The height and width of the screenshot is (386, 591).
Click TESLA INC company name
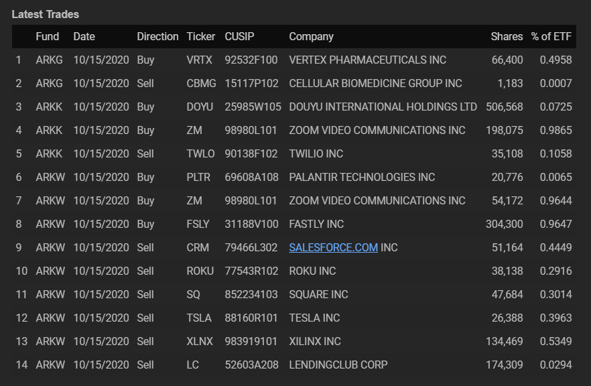coord(314,318)
